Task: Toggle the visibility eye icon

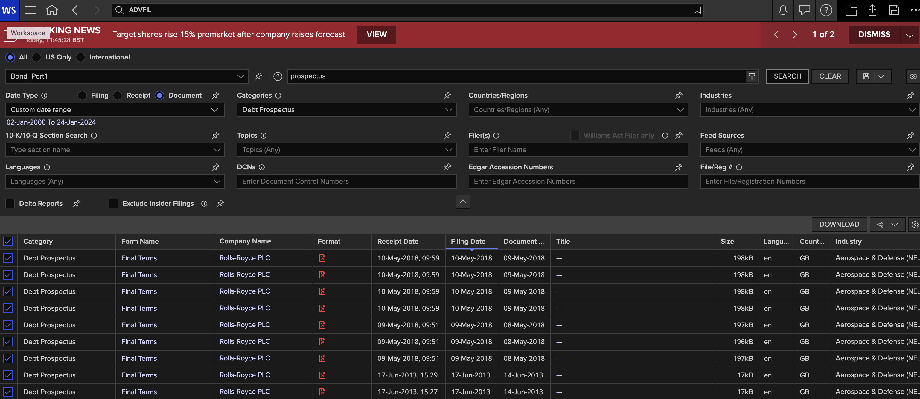Action: 913,76
